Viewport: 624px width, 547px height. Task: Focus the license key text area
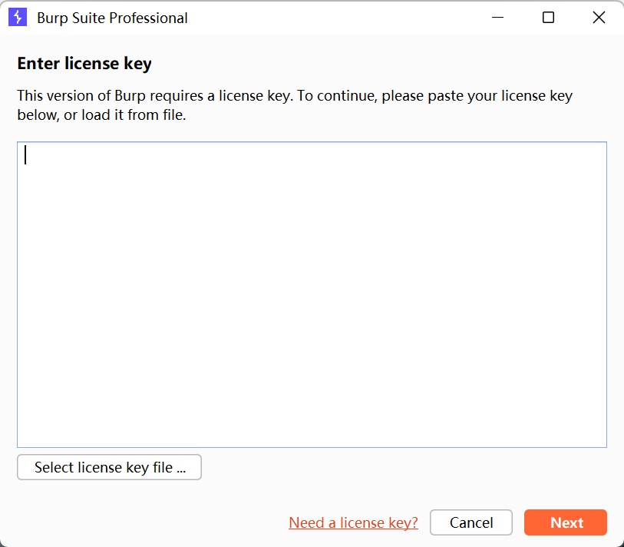coord(312,294)
